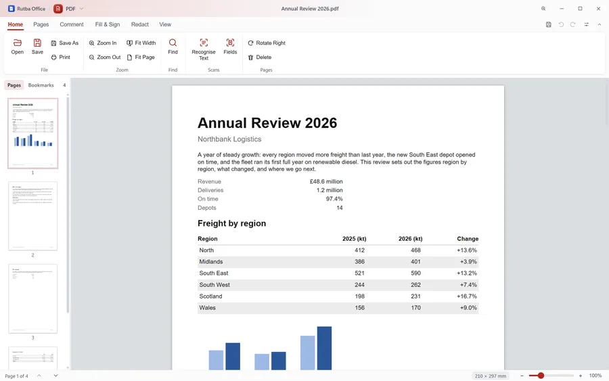The width and height of the screenshot is (609, 381).
Task: Click the '£48.6 million' revenue value
Action: click(x=326, y=181)
